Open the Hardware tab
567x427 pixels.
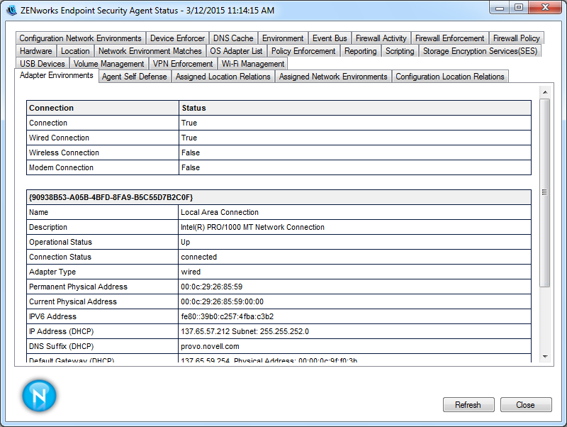pos(36,51)
